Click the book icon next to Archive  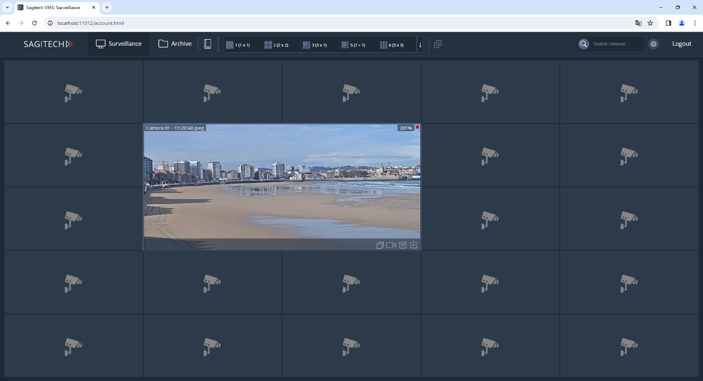tap(208, 44)
